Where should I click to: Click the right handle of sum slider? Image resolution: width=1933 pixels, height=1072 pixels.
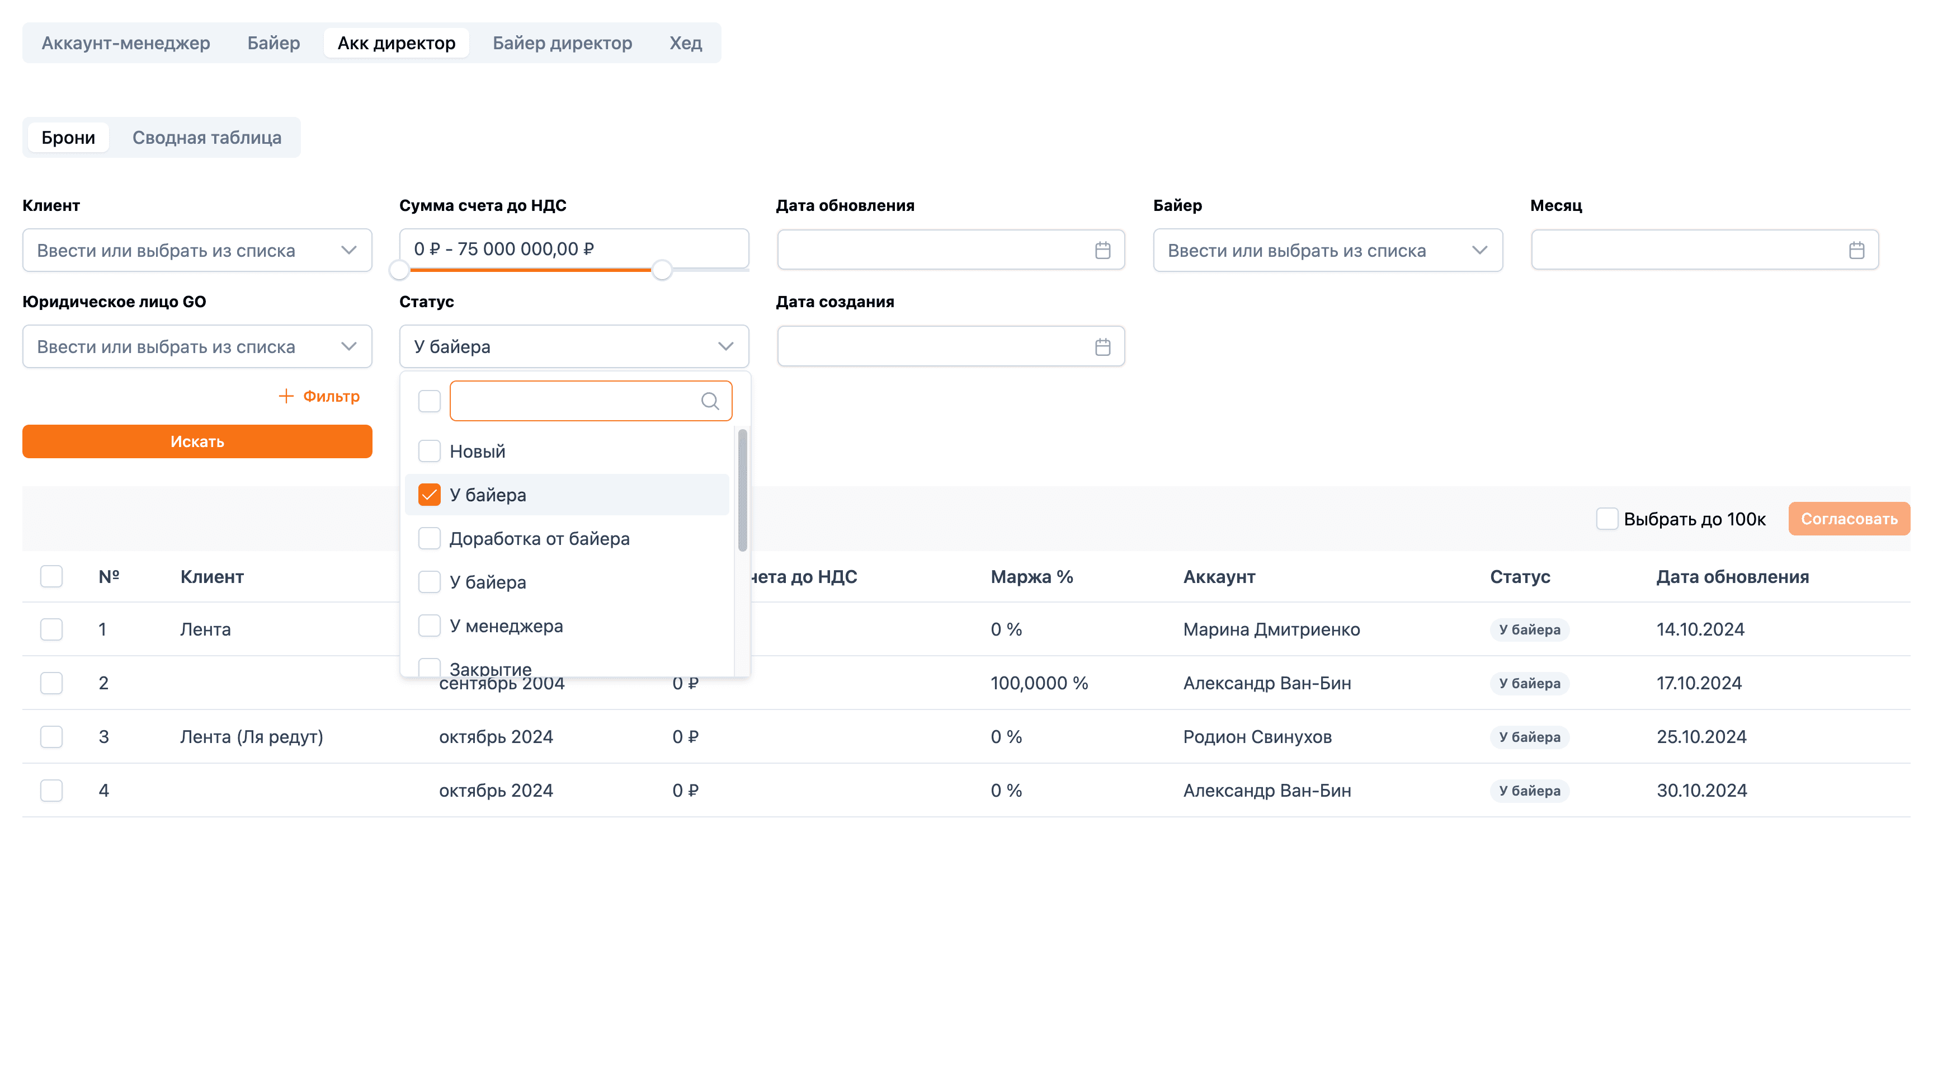coord(662,270)
